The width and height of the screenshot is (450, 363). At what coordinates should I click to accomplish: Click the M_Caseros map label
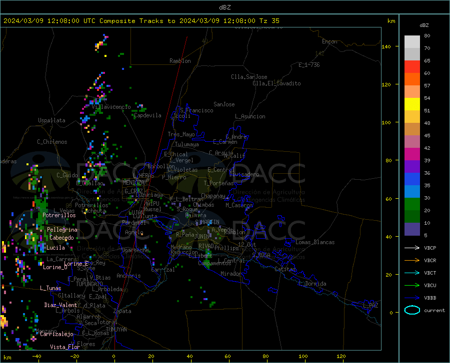239,205
